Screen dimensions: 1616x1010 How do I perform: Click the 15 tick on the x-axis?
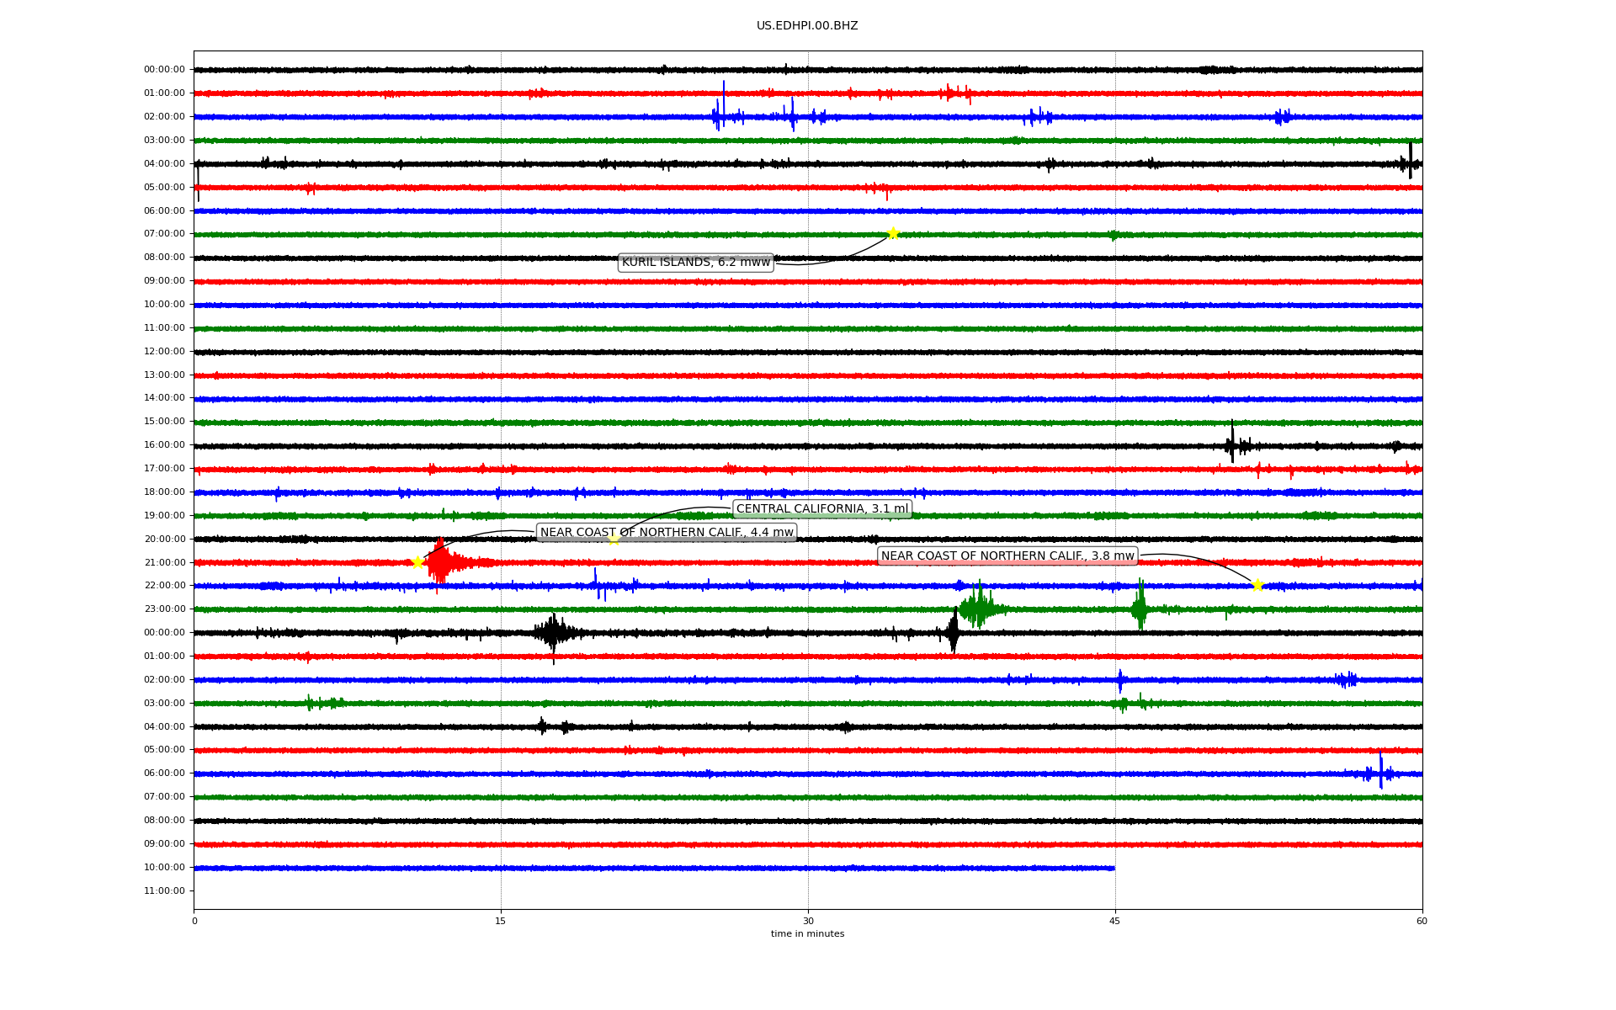click(501, 921)
